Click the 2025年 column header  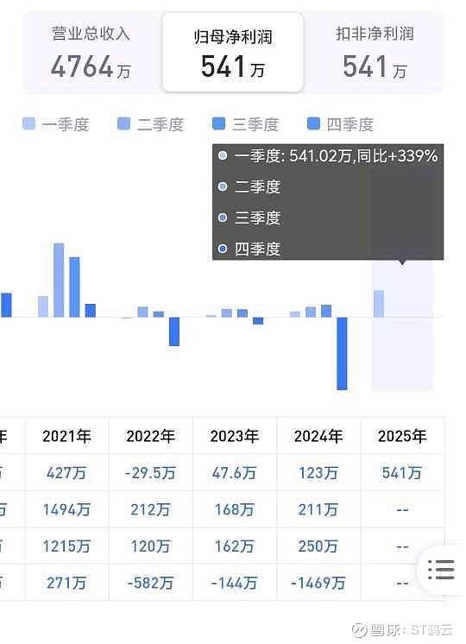402,436
